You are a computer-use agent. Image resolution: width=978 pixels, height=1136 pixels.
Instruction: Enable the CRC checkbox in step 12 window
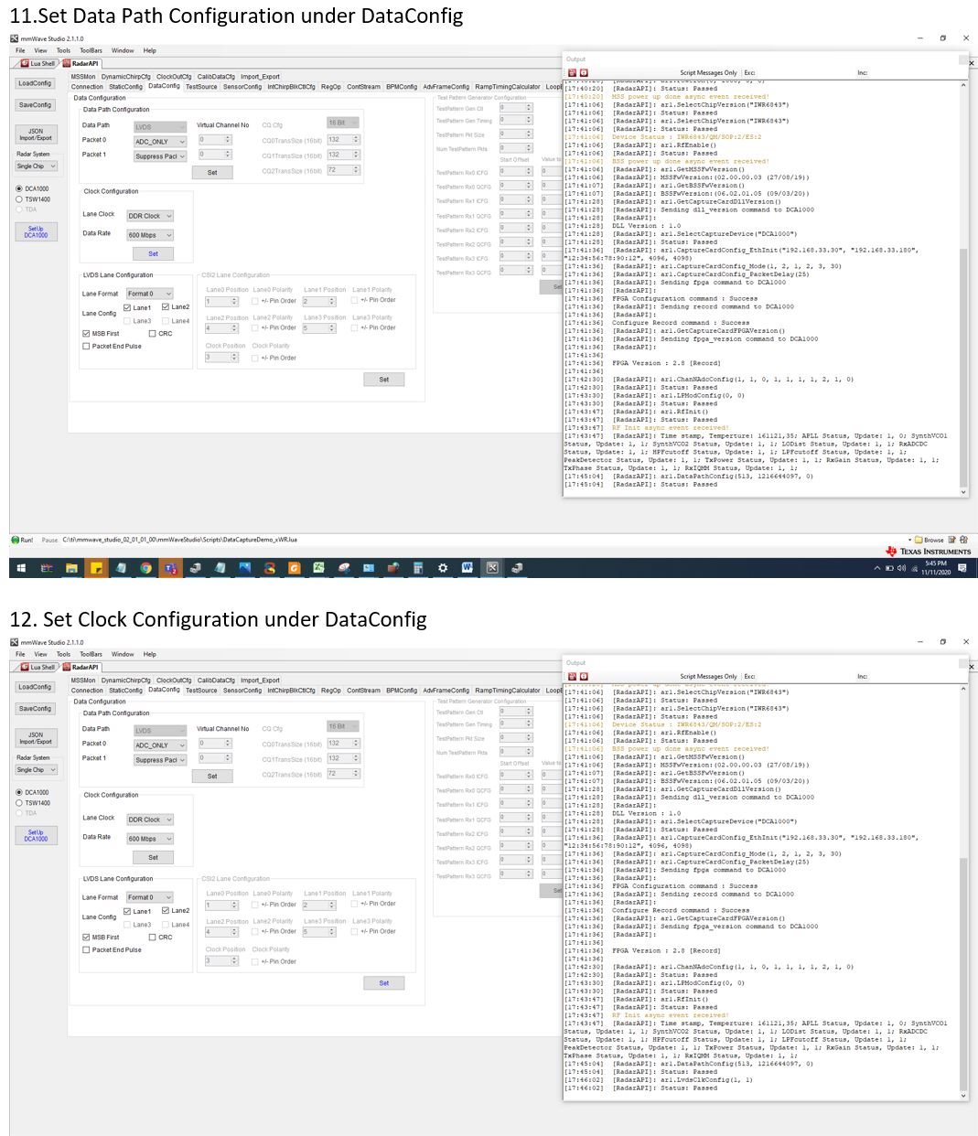pos(152,938)
